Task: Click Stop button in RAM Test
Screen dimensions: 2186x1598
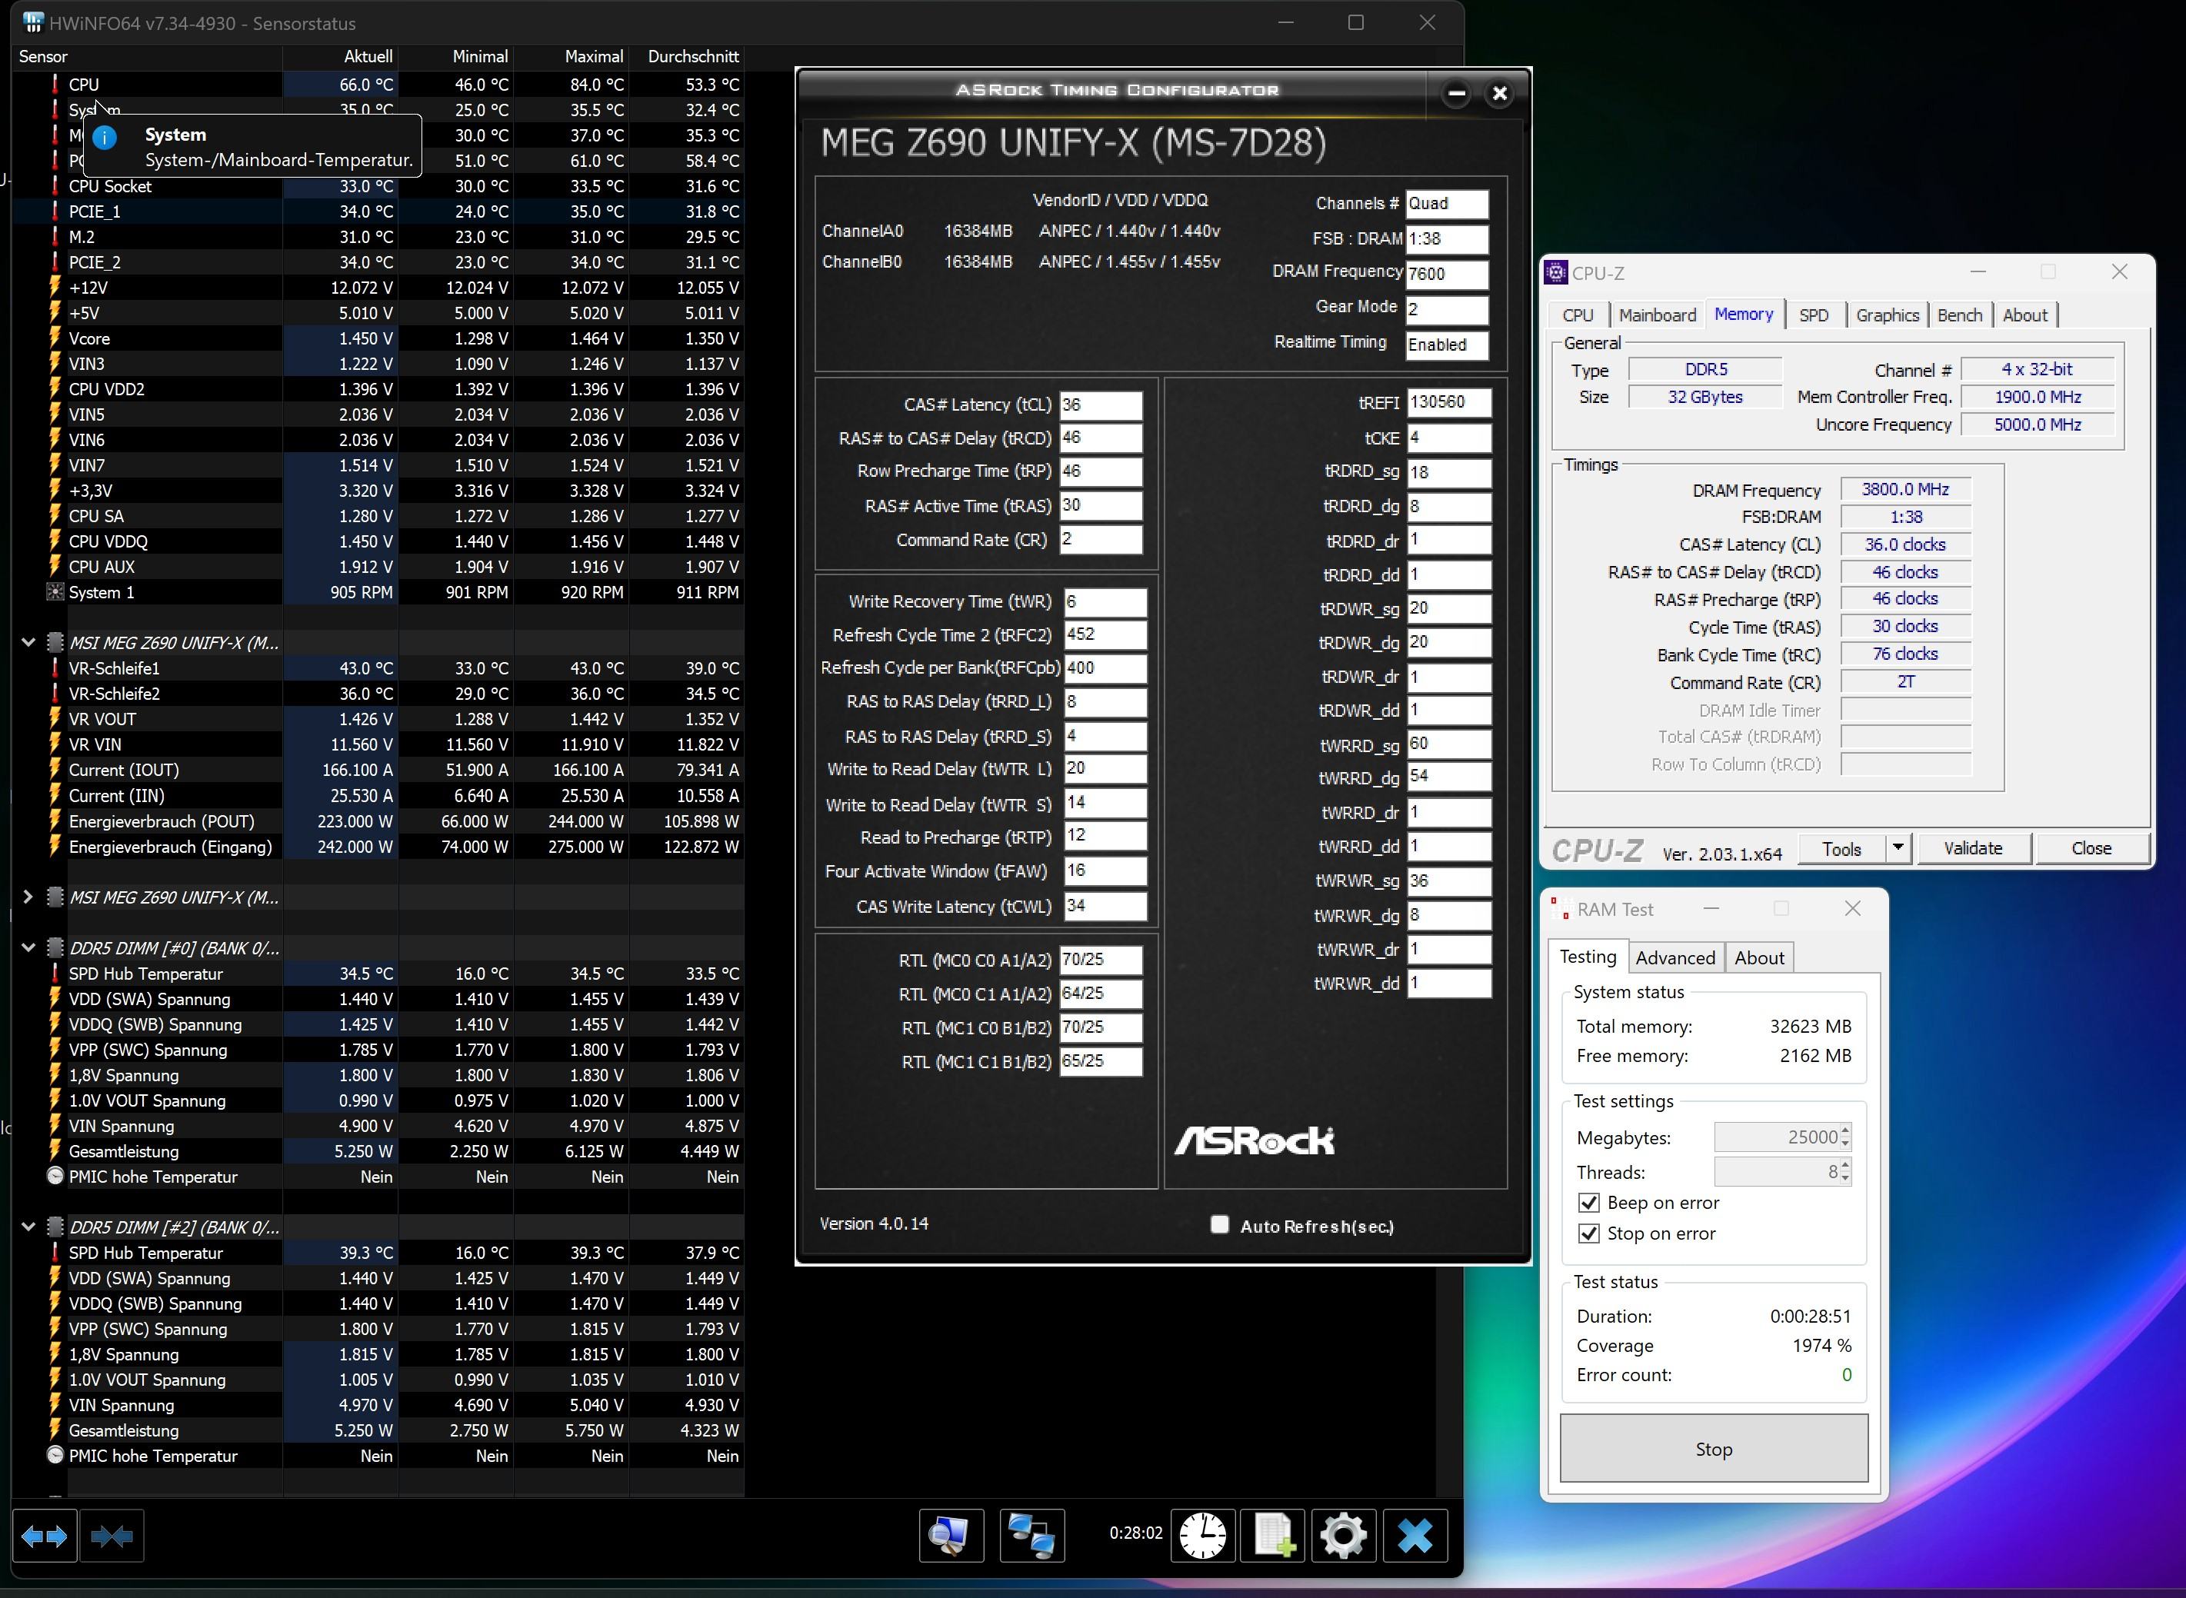Action: [1713, 1448]
